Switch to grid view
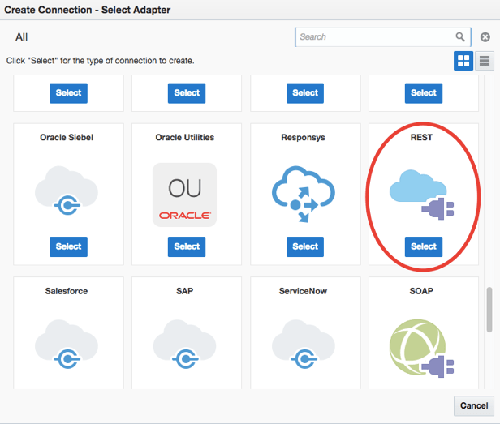The image size is (500, 424). [463, 61]
